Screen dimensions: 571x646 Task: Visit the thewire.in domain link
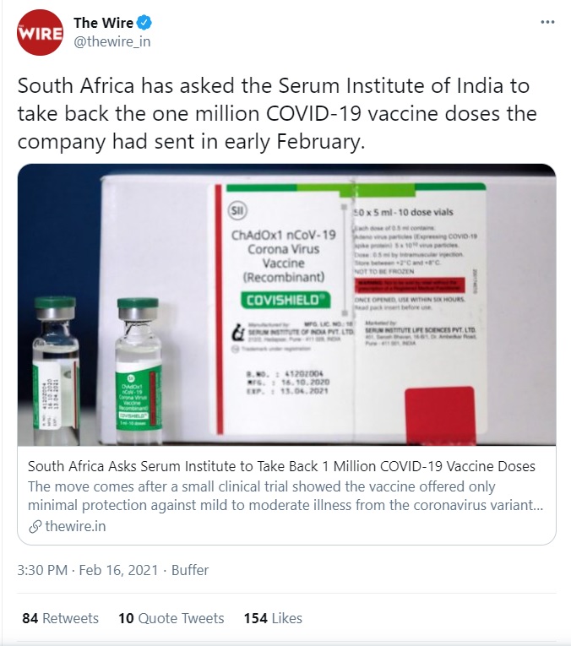pos(75,526)
